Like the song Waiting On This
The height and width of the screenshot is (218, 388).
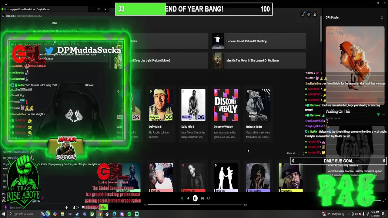378,114
